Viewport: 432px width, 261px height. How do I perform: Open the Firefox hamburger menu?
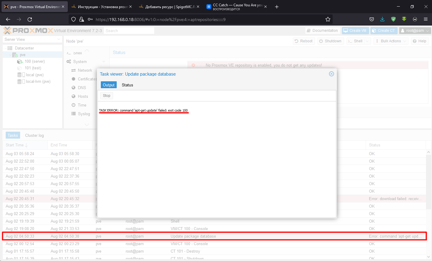(x=426, y=19)
